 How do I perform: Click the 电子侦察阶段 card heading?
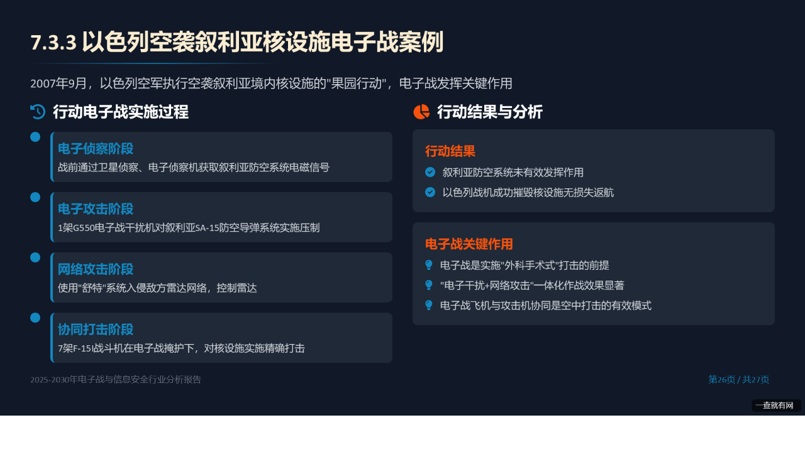96,149
